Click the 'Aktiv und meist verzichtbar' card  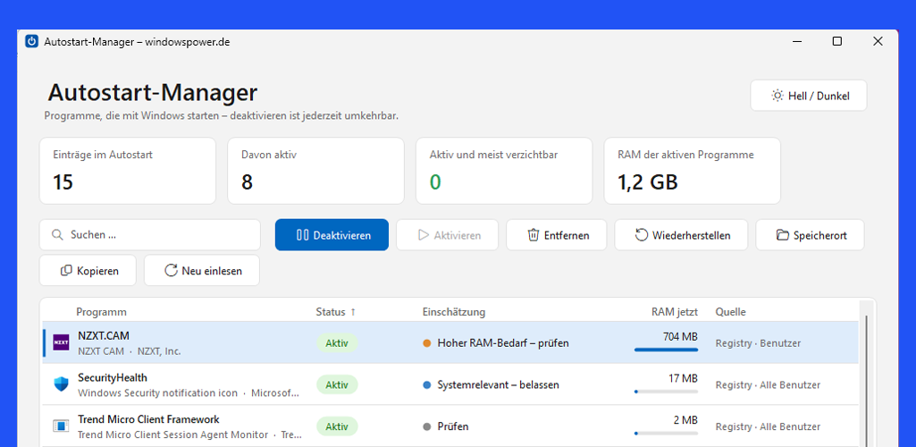(503, 171)
